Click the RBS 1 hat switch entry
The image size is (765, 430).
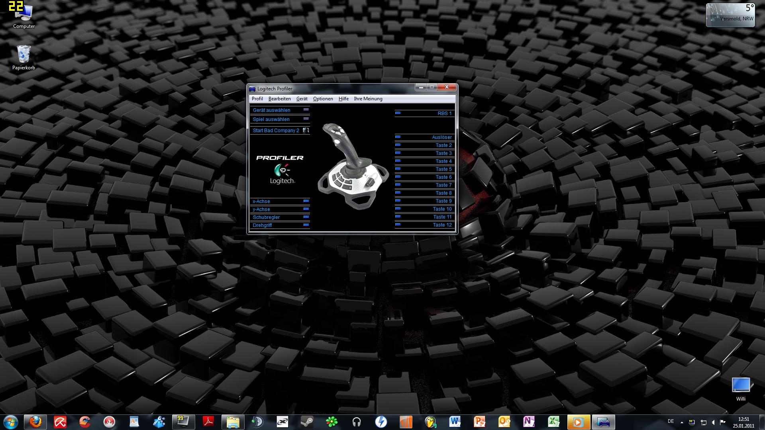tap(444, 113)
